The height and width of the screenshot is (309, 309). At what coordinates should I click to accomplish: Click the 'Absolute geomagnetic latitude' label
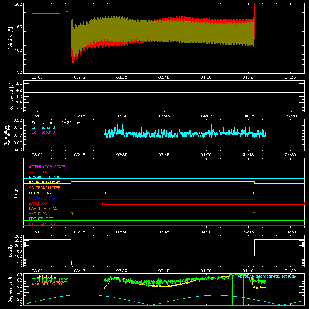pyautogui.click(x=267, y=277)
